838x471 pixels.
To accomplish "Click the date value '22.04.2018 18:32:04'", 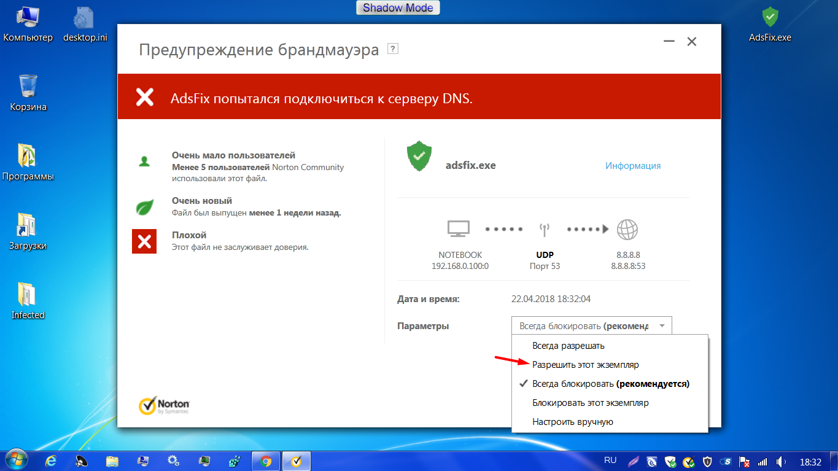I will tap(551, 299).
